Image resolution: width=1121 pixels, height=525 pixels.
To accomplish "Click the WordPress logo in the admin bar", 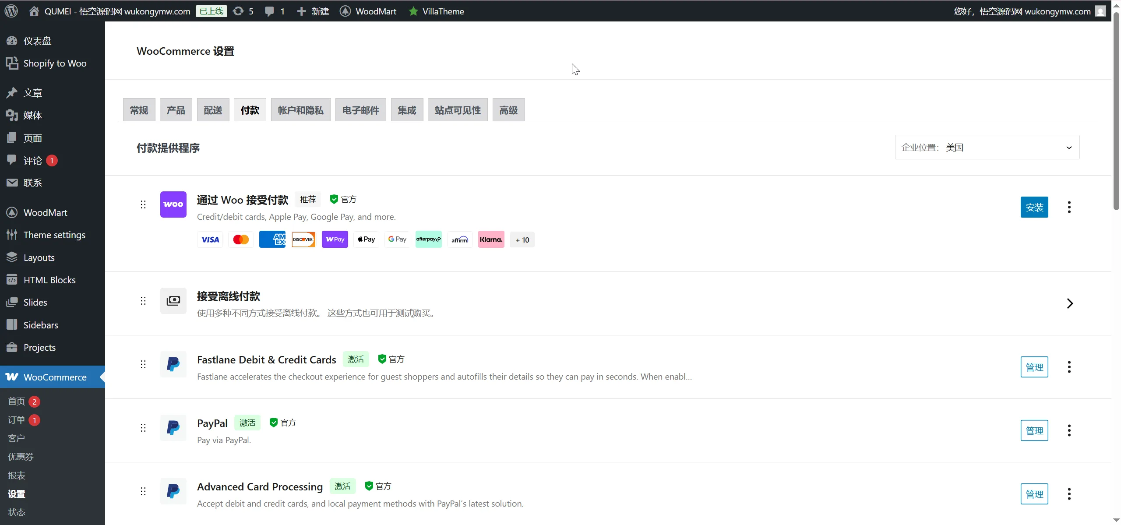I will tap(11, 11).
